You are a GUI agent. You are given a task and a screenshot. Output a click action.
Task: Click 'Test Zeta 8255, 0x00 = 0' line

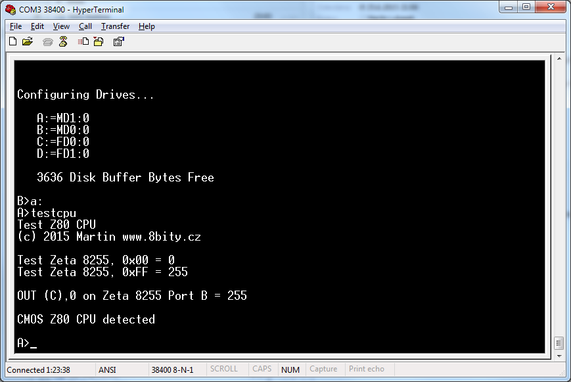(x=96, y=260)
